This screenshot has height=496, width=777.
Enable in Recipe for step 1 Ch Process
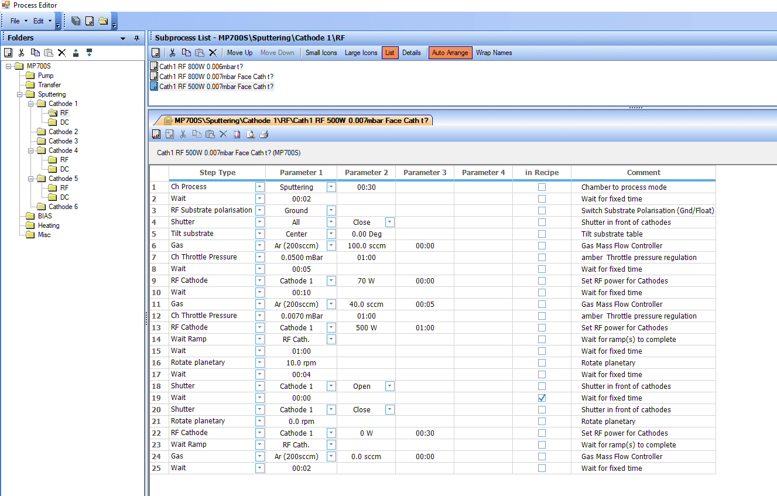[542, 186]
